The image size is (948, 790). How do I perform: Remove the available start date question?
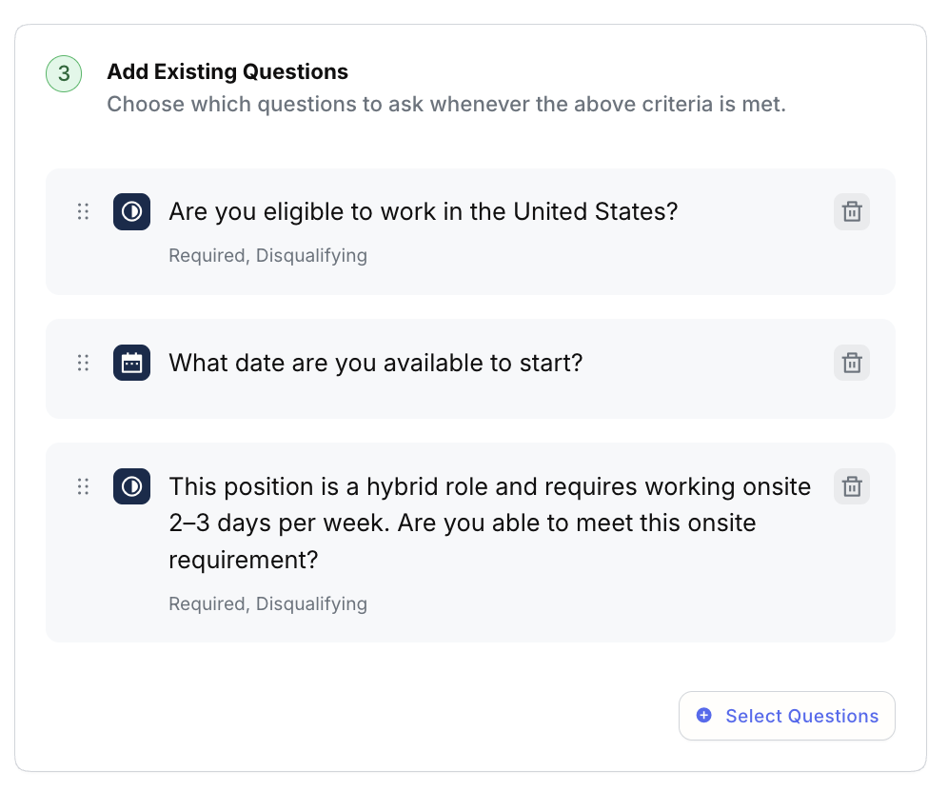852,363
